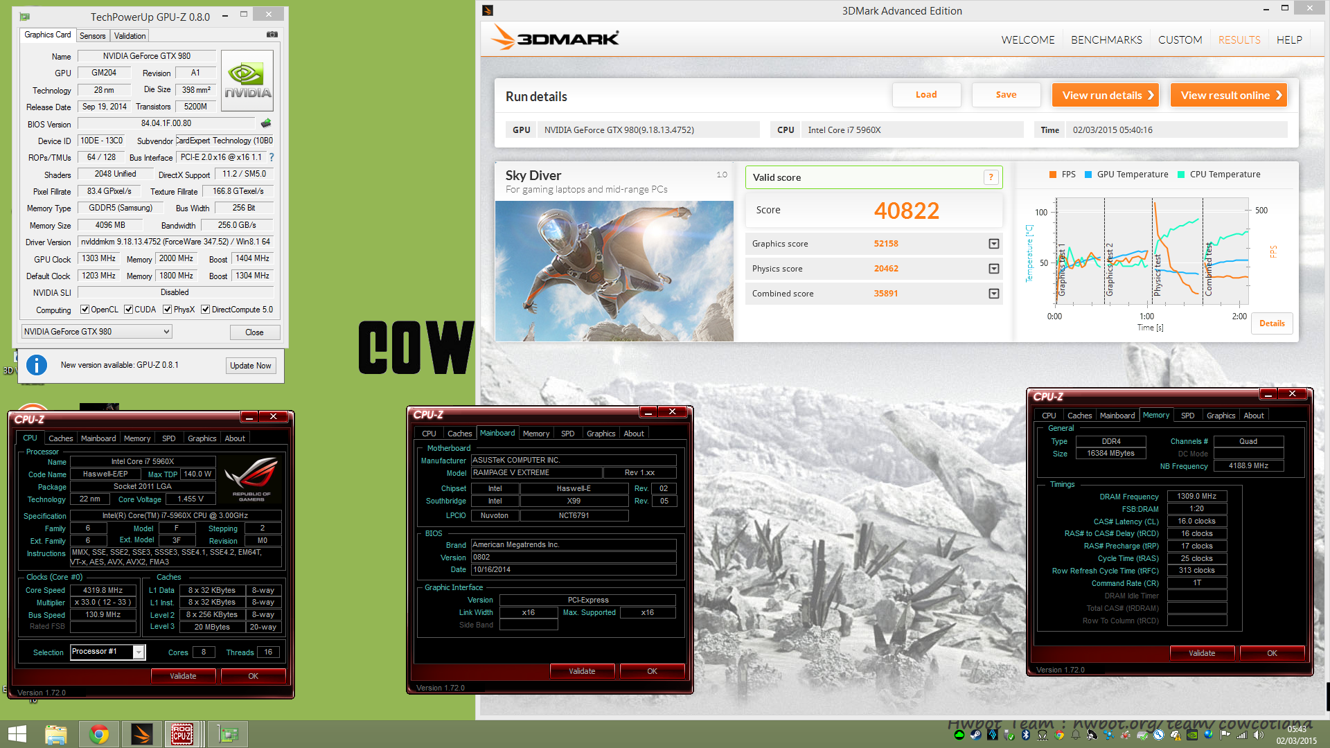The image size is (1330, 748).
Task: Click the 3DMark logo in the header
Action: coord(555,37)
